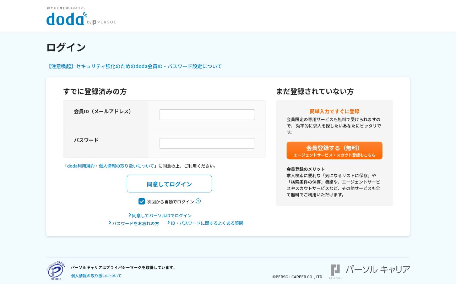Image resolution: width=456 pixels, height=284 pixels.
Task: Open the doda利用規約 link
Action: point(81,166)
